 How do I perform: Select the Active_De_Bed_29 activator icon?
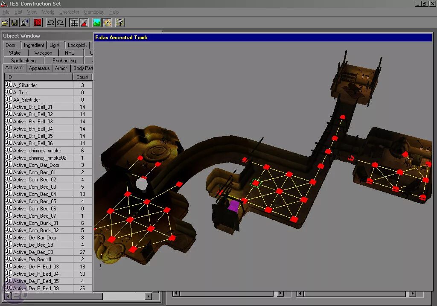9,244
